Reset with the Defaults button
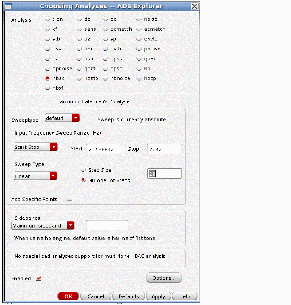Viewport: 291px width, 305px height. coord(129,296)
